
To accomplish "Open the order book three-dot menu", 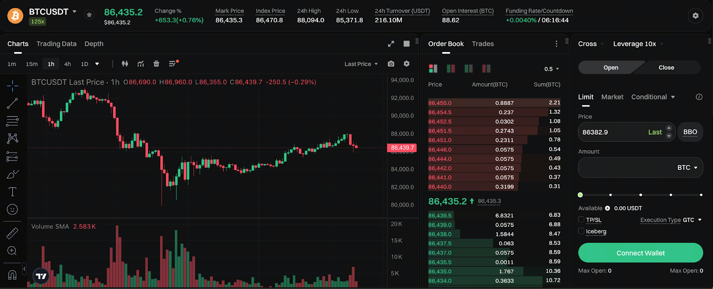I will point(557,44).
